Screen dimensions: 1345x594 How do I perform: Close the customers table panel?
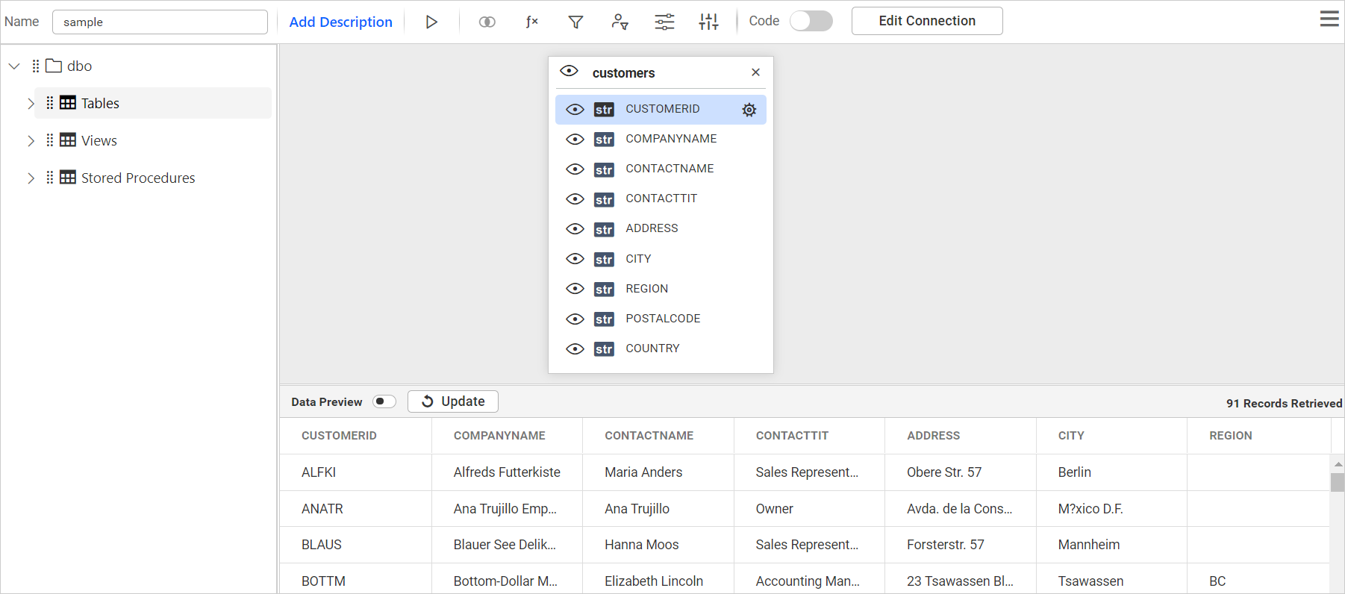[755, 72]
